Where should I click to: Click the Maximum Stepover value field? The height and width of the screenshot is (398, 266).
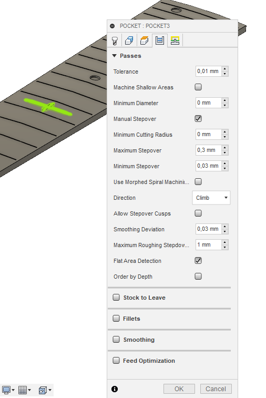click(209, 150)
